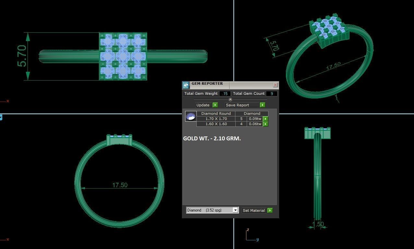Close the Gem Reporter panel
414x249 pixels.
coord(275,85)
